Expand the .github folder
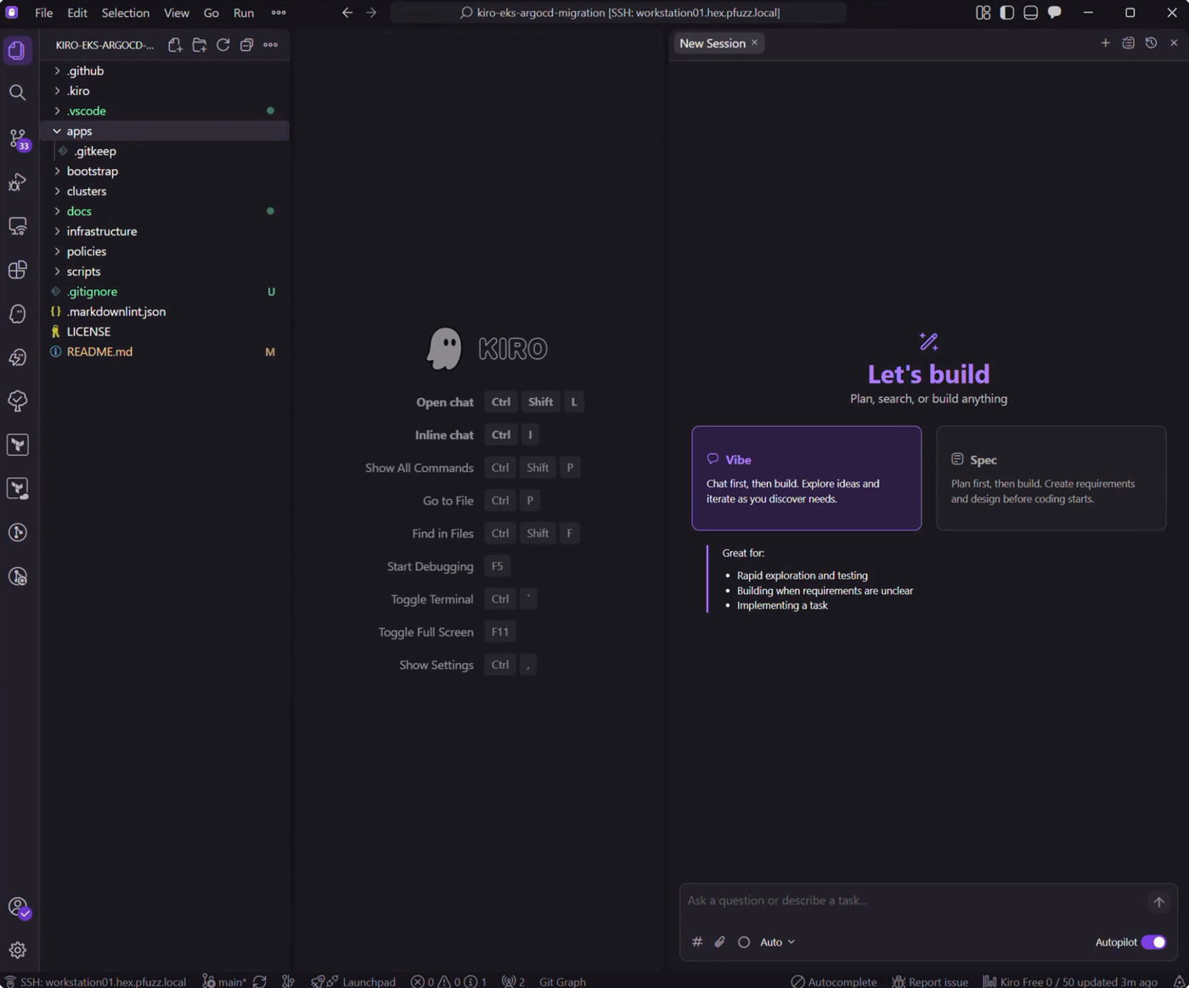Screen dimensions: 1189x988 point(166,70)
